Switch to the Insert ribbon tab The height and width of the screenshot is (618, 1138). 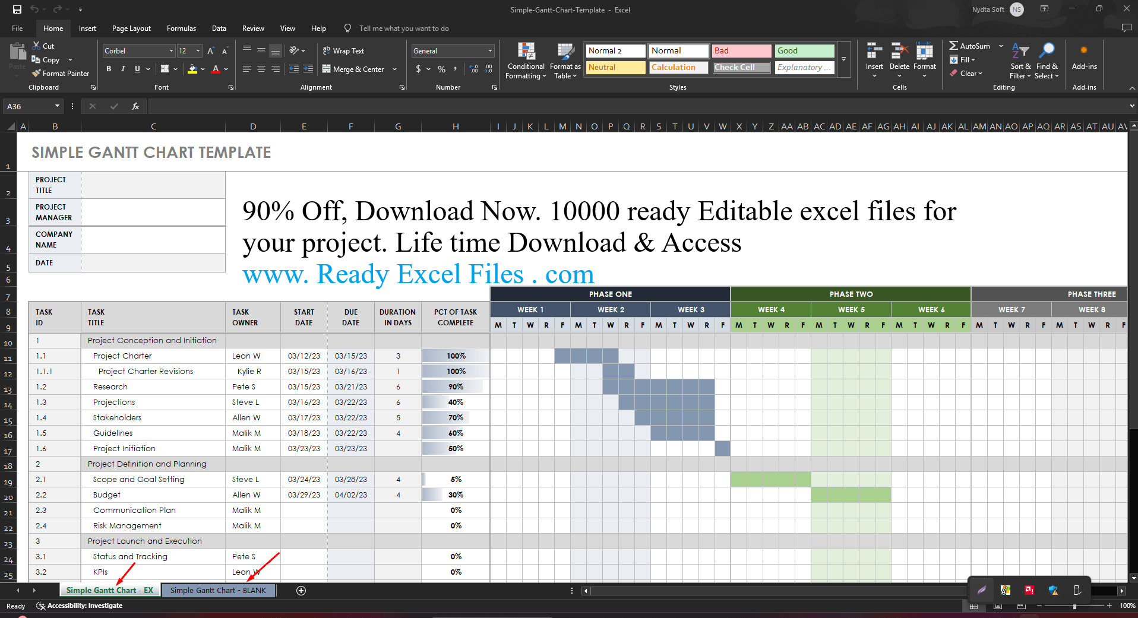[87, 28]
